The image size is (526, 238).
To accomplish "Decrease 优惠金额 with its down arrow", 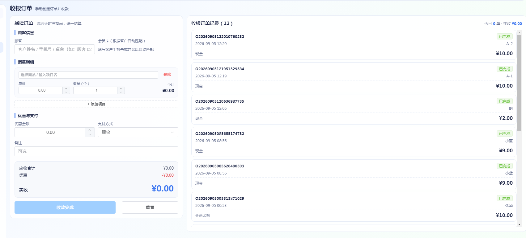I will 90,135.
